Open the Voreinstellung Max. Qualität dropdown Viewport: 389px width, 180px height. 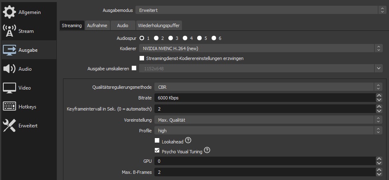(268, 120)
